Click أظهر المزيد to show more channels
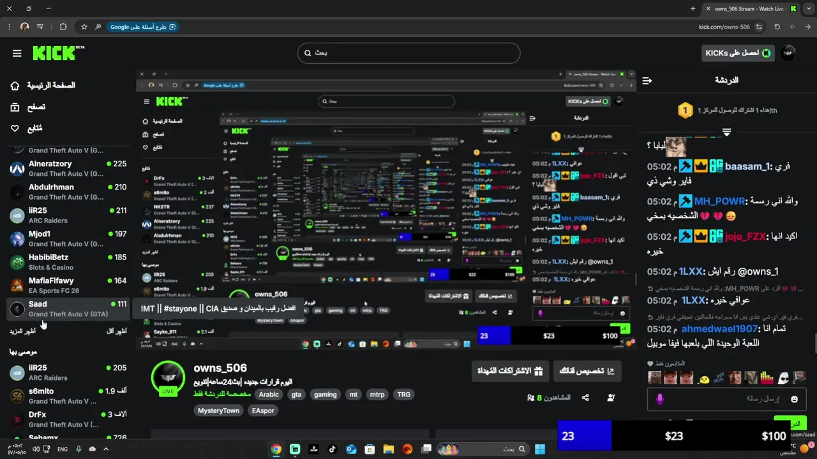817x459 pixels. coord(23,331)
